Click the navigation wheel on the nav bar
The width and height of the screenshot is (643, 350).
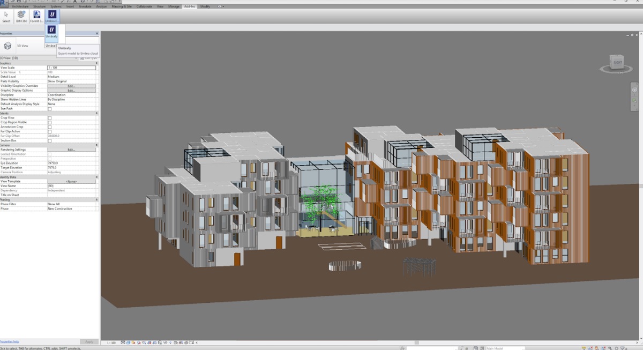tap(634, 90)
